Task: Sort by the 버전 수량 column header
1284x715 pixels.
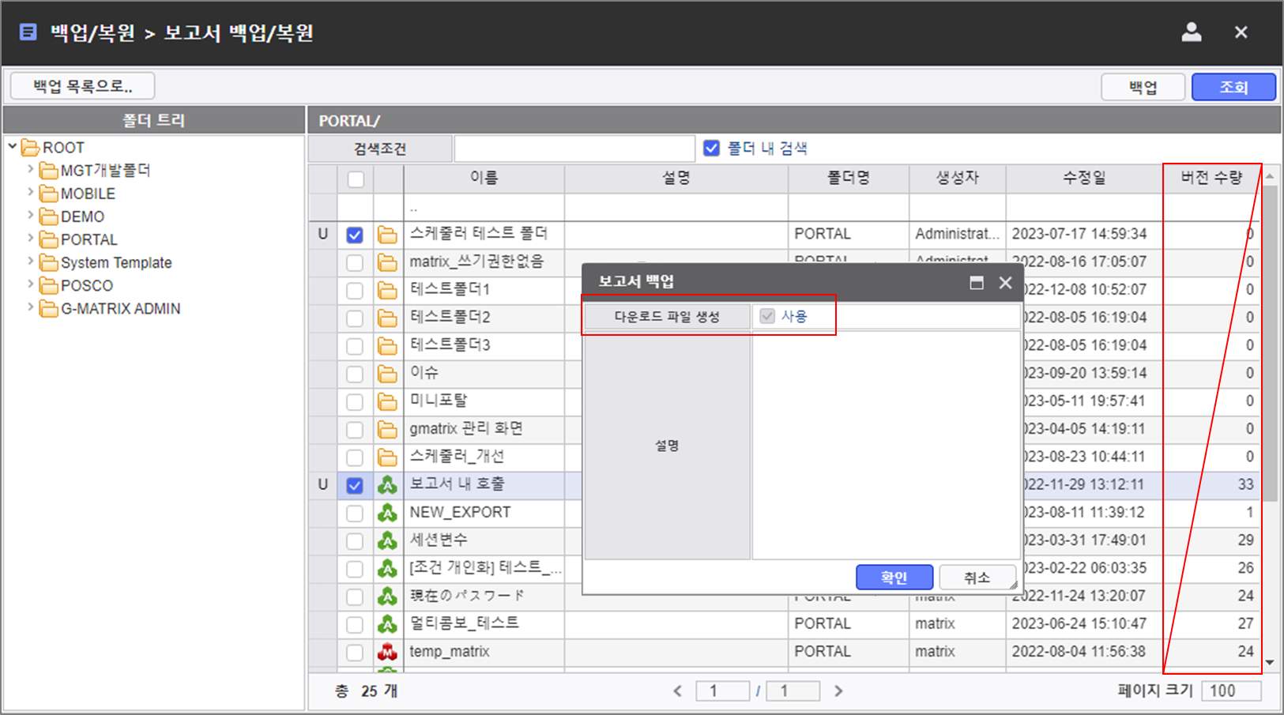Action: 1211,179
